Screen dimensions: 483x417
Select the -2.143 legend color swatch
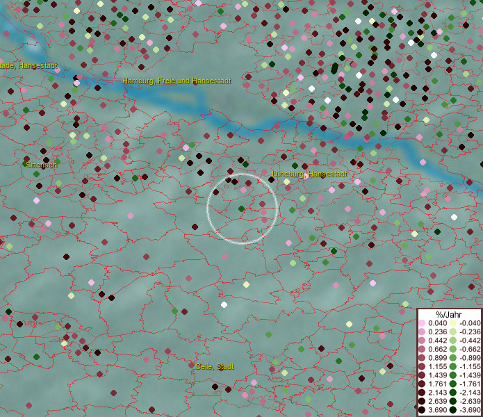click(453, 393)
